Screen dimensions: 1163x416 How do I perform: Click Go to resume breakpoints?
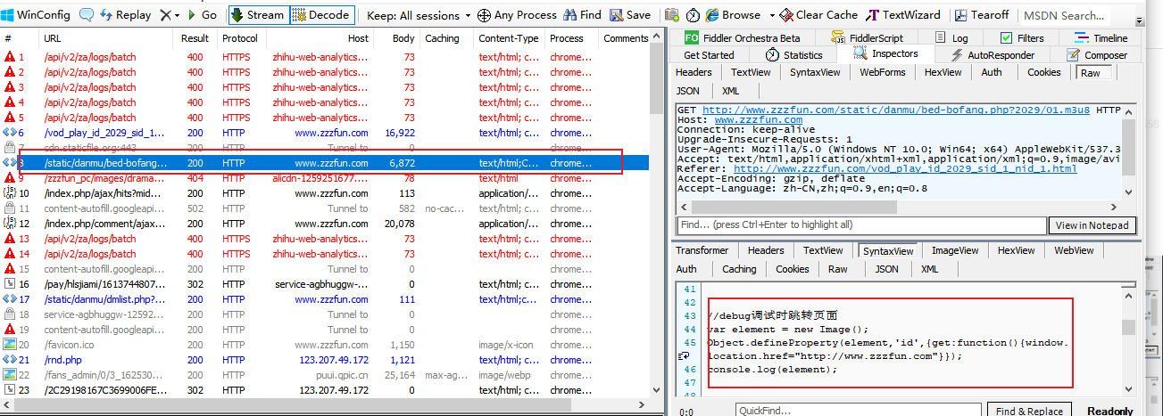click(201, 15)
